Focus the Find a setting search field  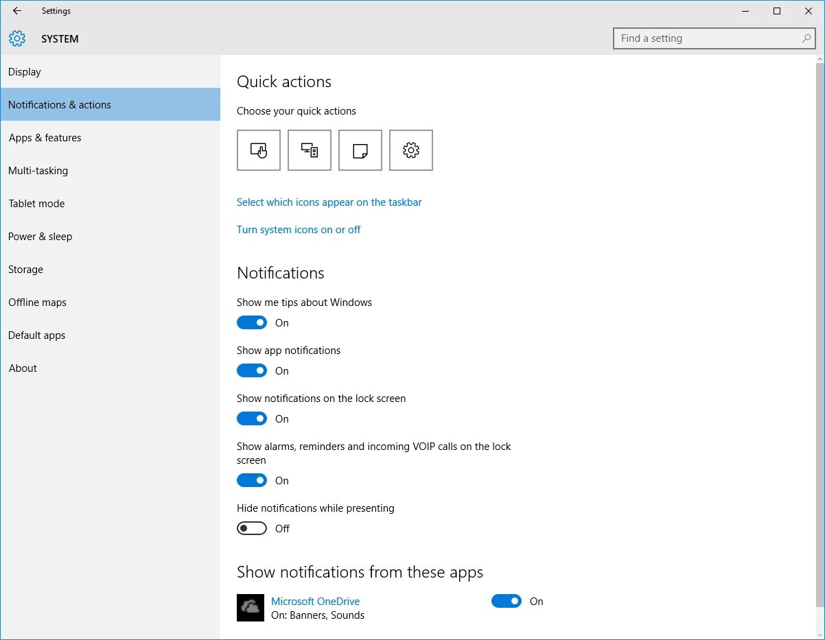[x=714, y=38]
